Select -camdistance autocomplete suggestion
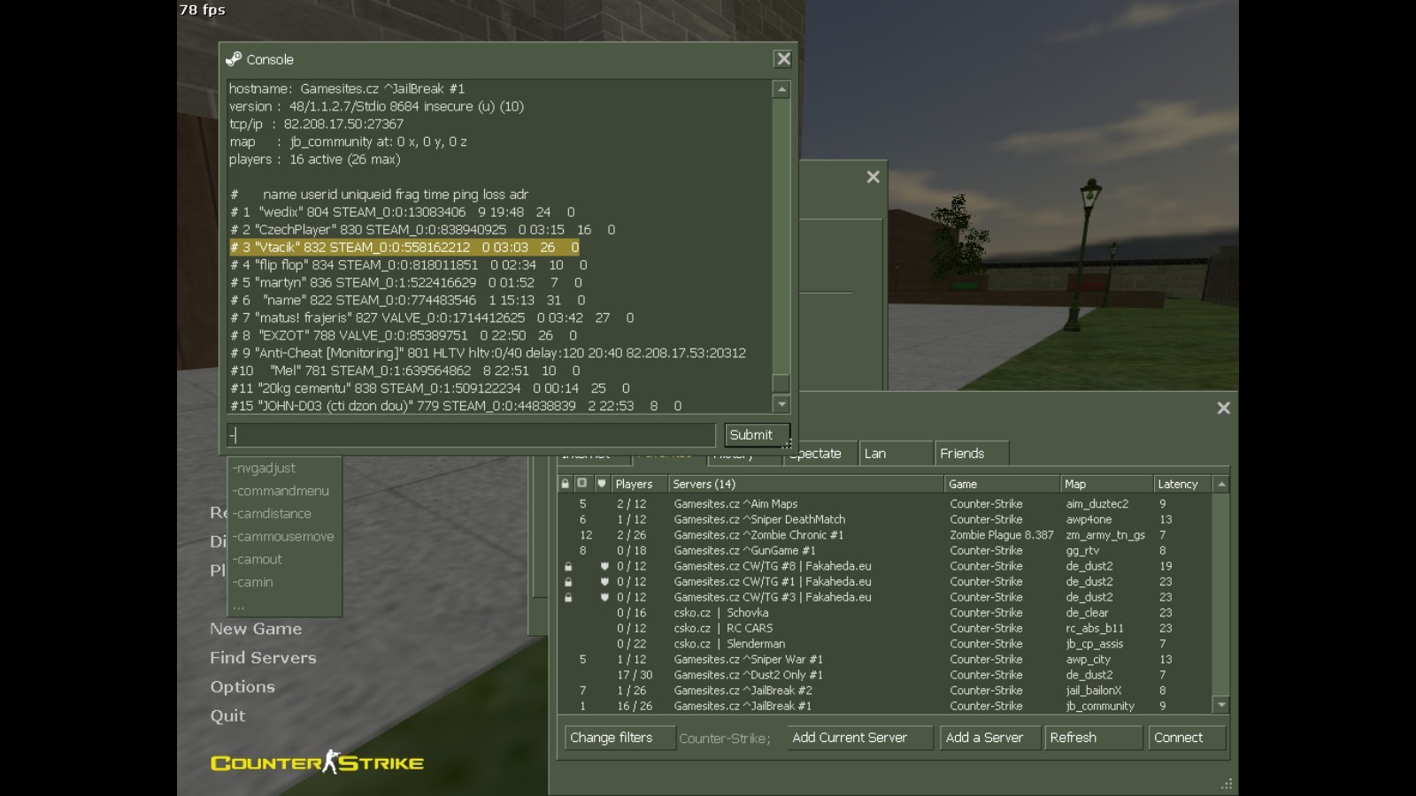Image resolution: width=1416 pixels, height=796 pixels. click(285, 514)
